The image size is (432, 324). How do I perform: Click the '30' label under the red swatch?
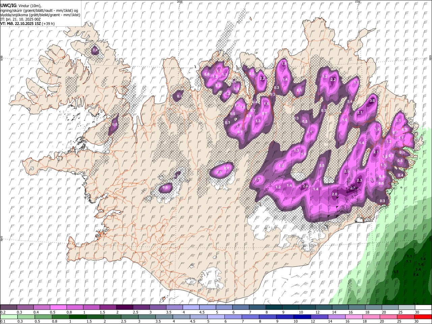click(417, 321)
